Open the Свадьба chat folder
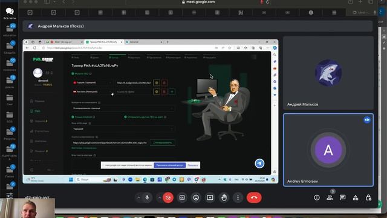Screen dimensions: 387x218 click(10, 48)
